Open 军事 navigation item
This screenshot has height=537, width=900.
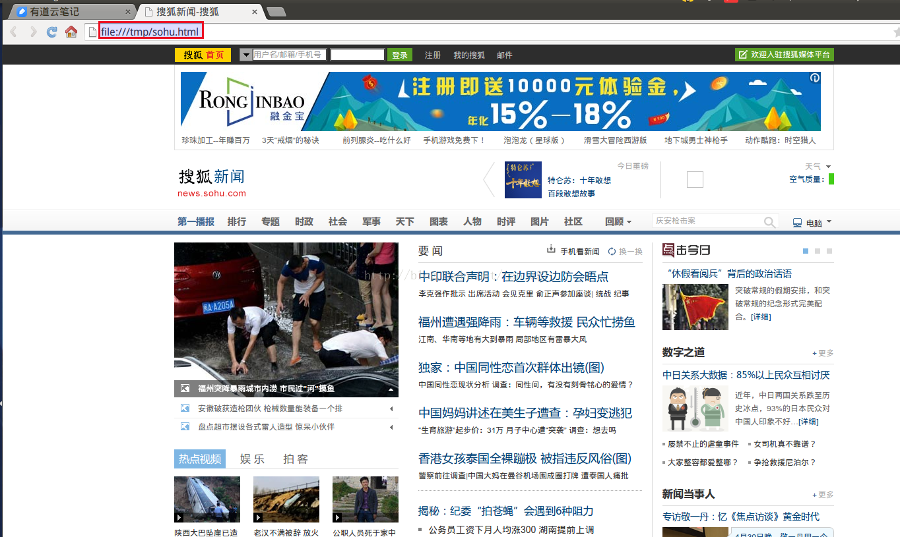(371, 221)
